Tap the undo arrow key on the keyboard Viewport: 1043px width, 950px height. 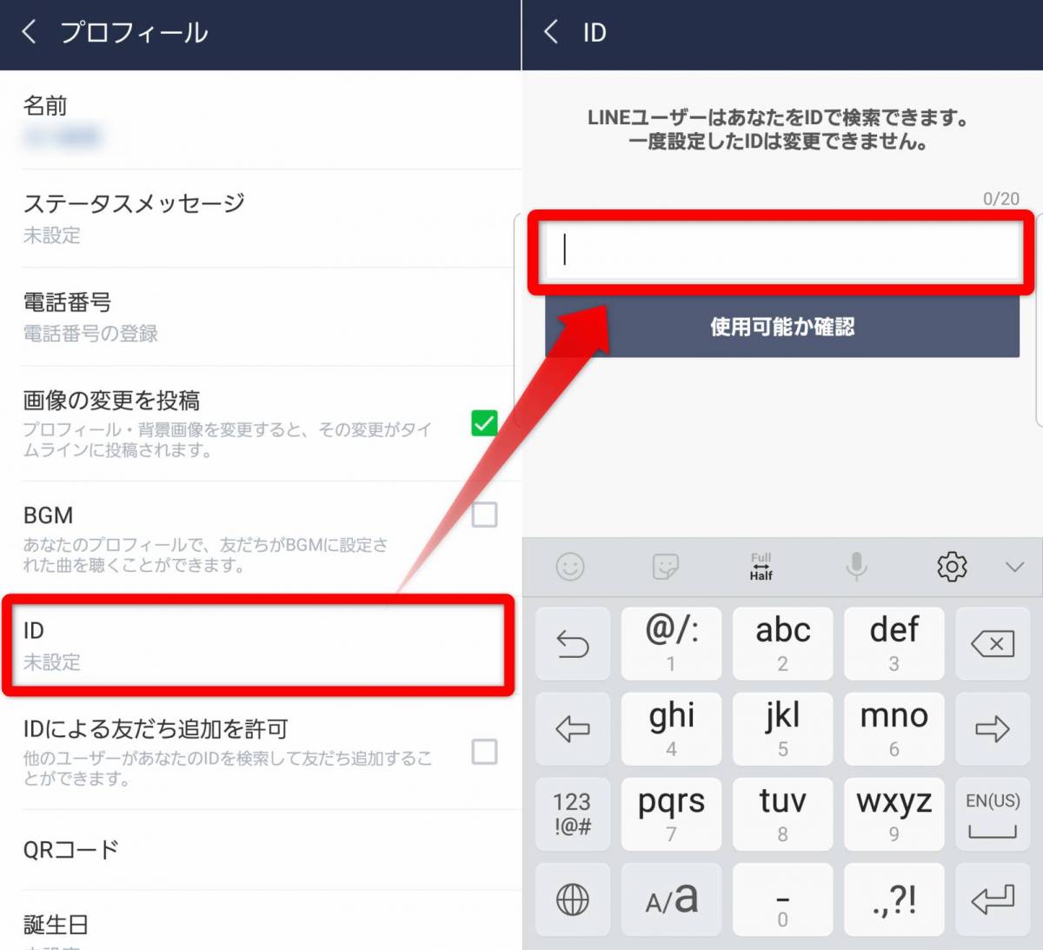[x=572, y=643]
